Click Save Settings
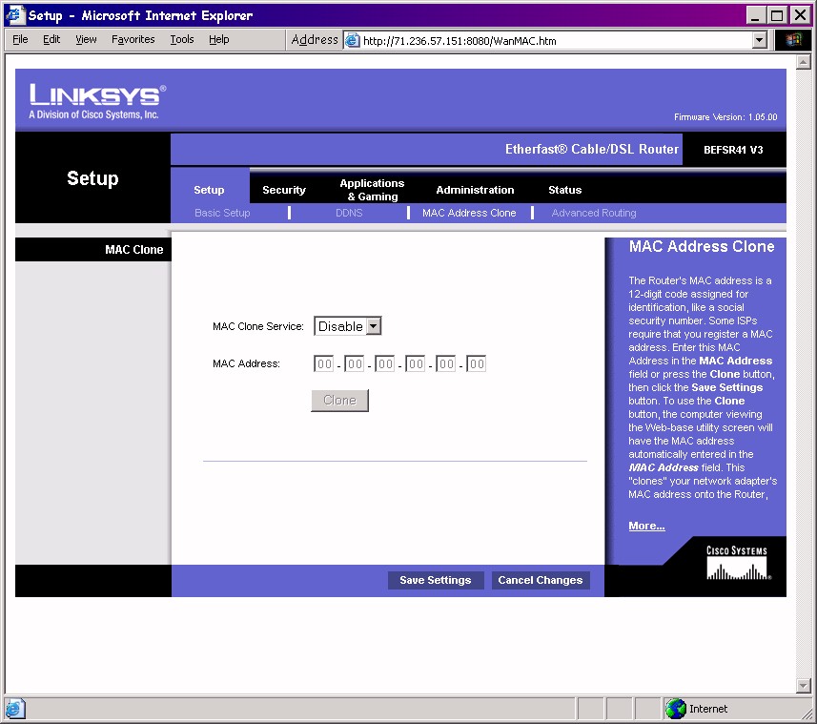The width and height of the screenshot is (817, 724). click(435, 580)
